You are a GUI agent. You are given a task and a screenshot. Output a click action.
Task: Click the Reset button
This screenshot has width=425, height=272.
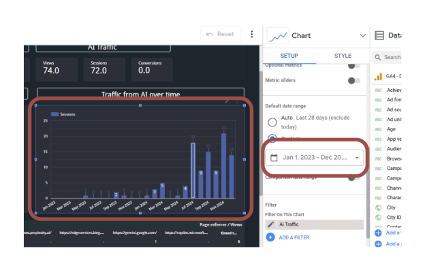[x=219, y=34]
